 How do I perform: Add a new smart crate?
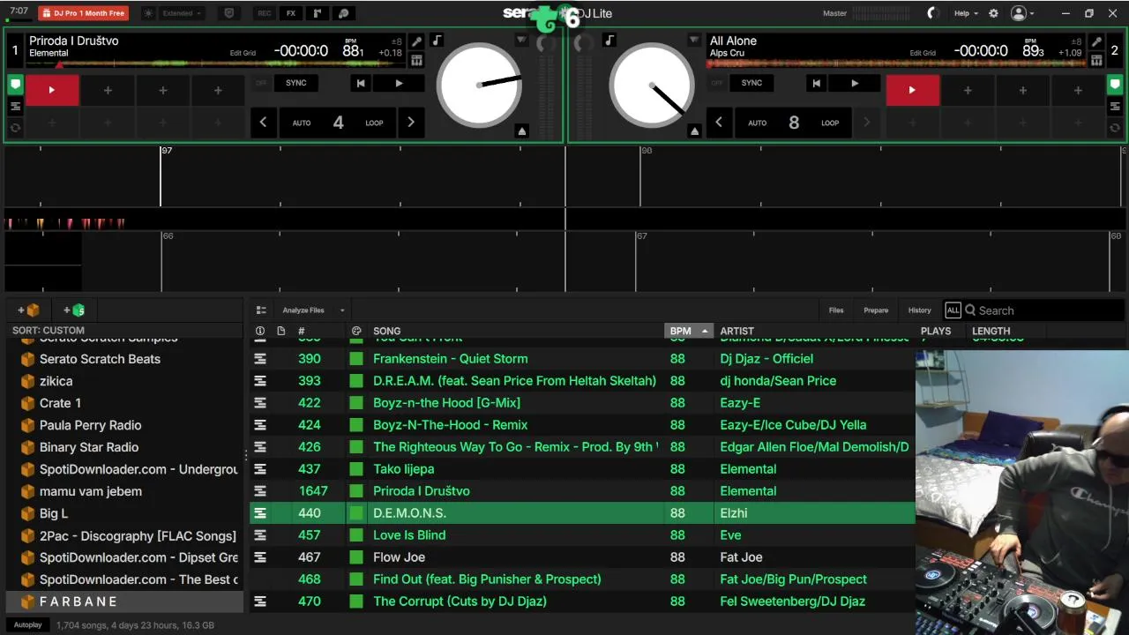[75, 310]
